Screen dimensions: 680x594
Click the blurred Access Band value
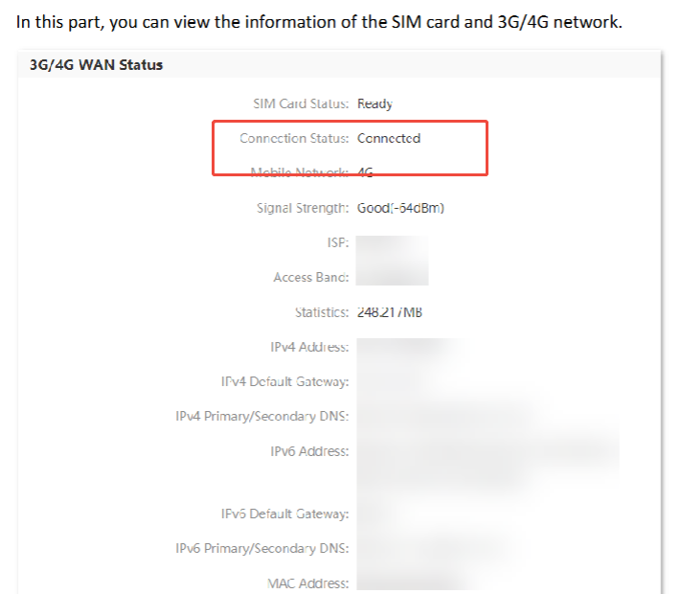coord(393,277)
